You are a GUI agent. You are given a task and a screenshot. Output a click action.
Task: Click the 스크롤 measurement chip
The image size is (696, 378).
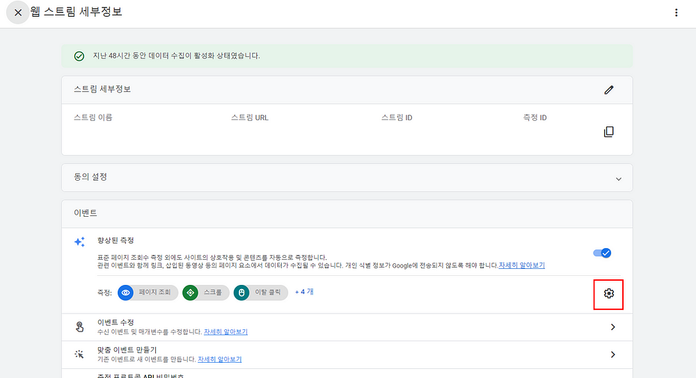[206, 293]
